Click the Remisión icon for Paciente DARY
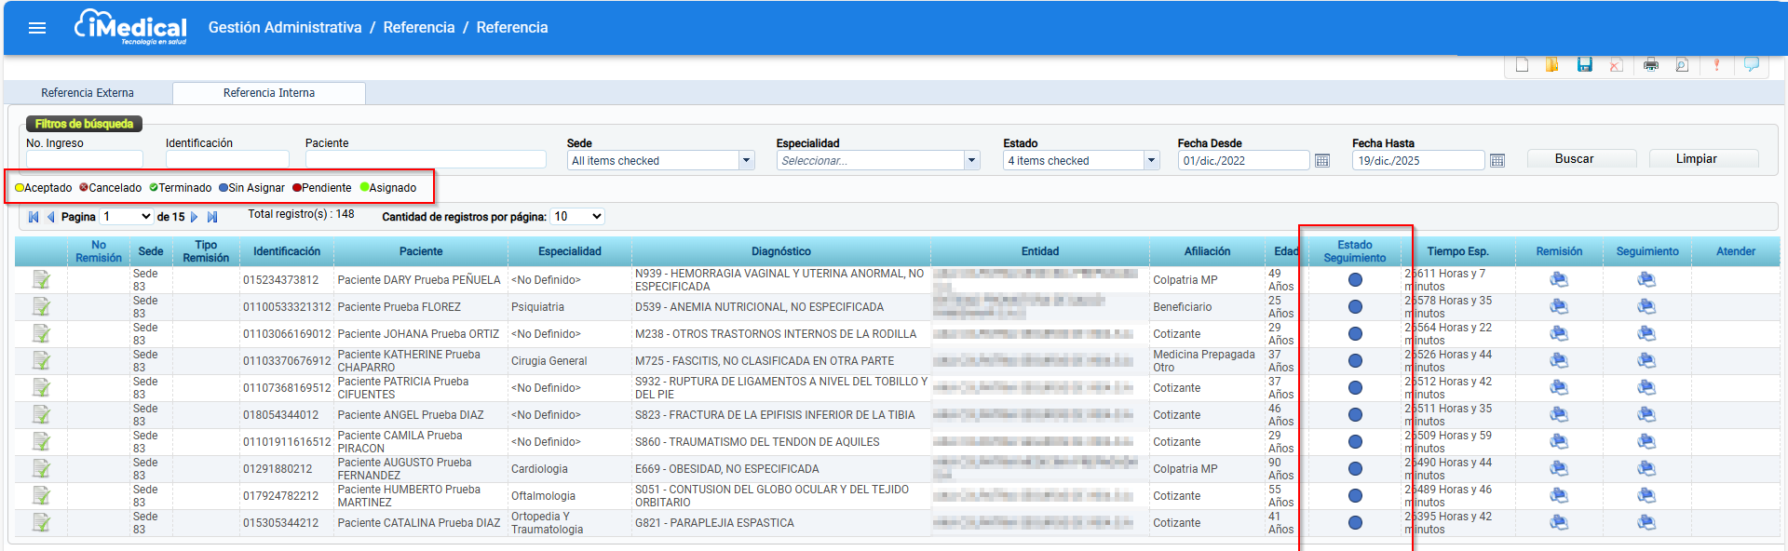 click(x=1559, y=279)
